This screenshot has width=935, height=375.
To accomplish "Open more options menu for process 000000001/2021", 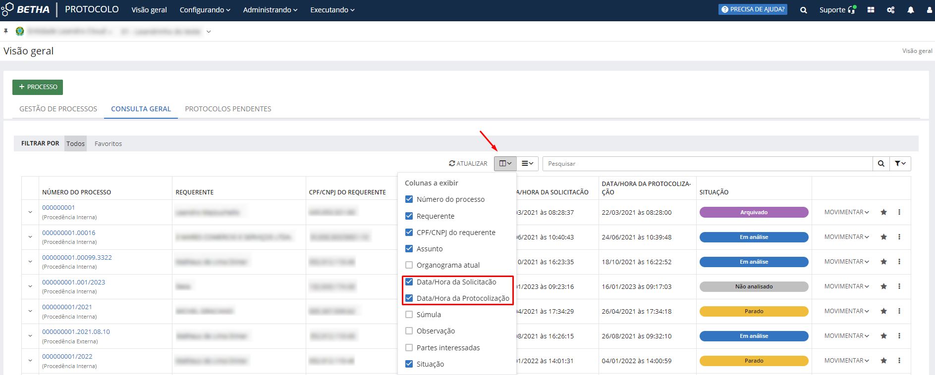I will pyautogui.click(x=899, y=311).
